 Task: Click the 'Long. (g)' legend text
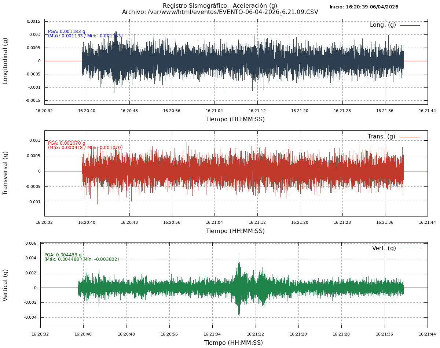point(383,25)
